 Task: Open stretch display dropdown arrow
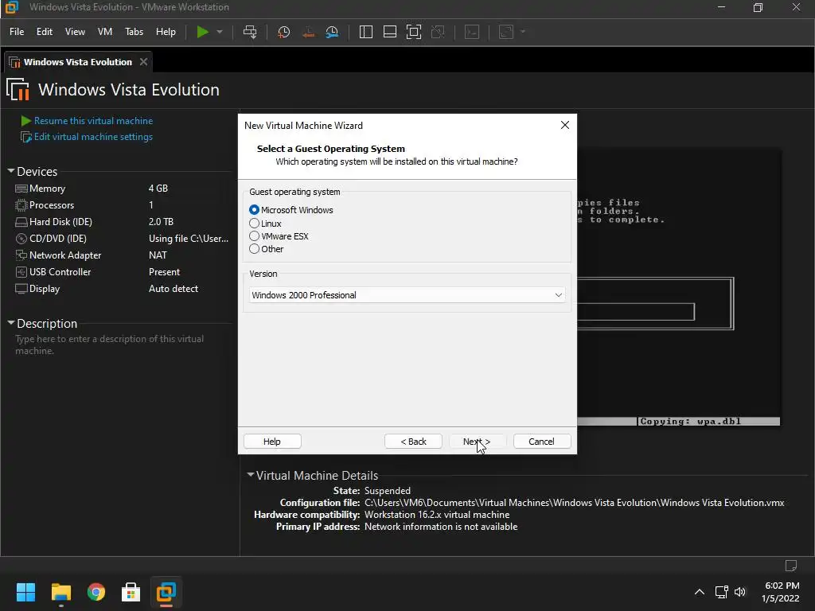coord(523,32)
